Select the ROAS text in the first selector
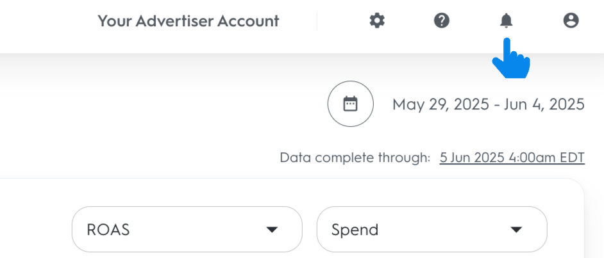The height and width of the screenshot is (258, 604). click(109, 230)
